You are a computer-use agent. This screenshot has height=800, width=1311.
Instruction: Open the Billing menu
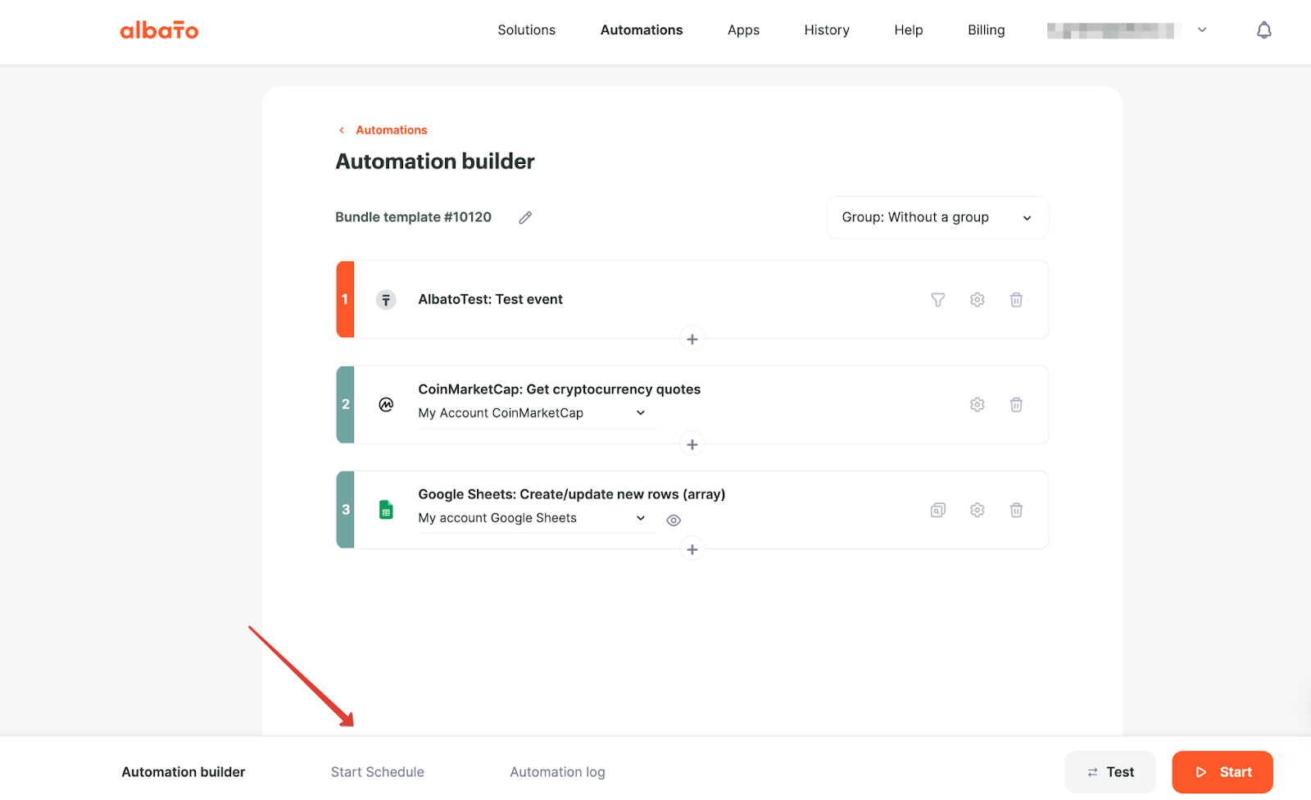tap(987, 30)
